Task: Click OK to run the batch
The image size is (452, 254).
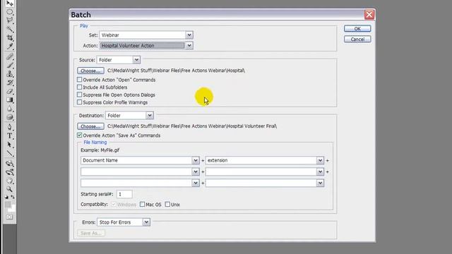Action: (357, 28)
